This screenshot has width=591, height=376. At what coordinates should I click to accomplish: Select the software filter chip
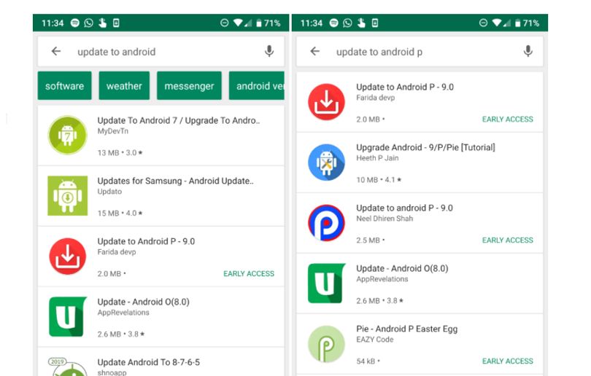point(64,86)
